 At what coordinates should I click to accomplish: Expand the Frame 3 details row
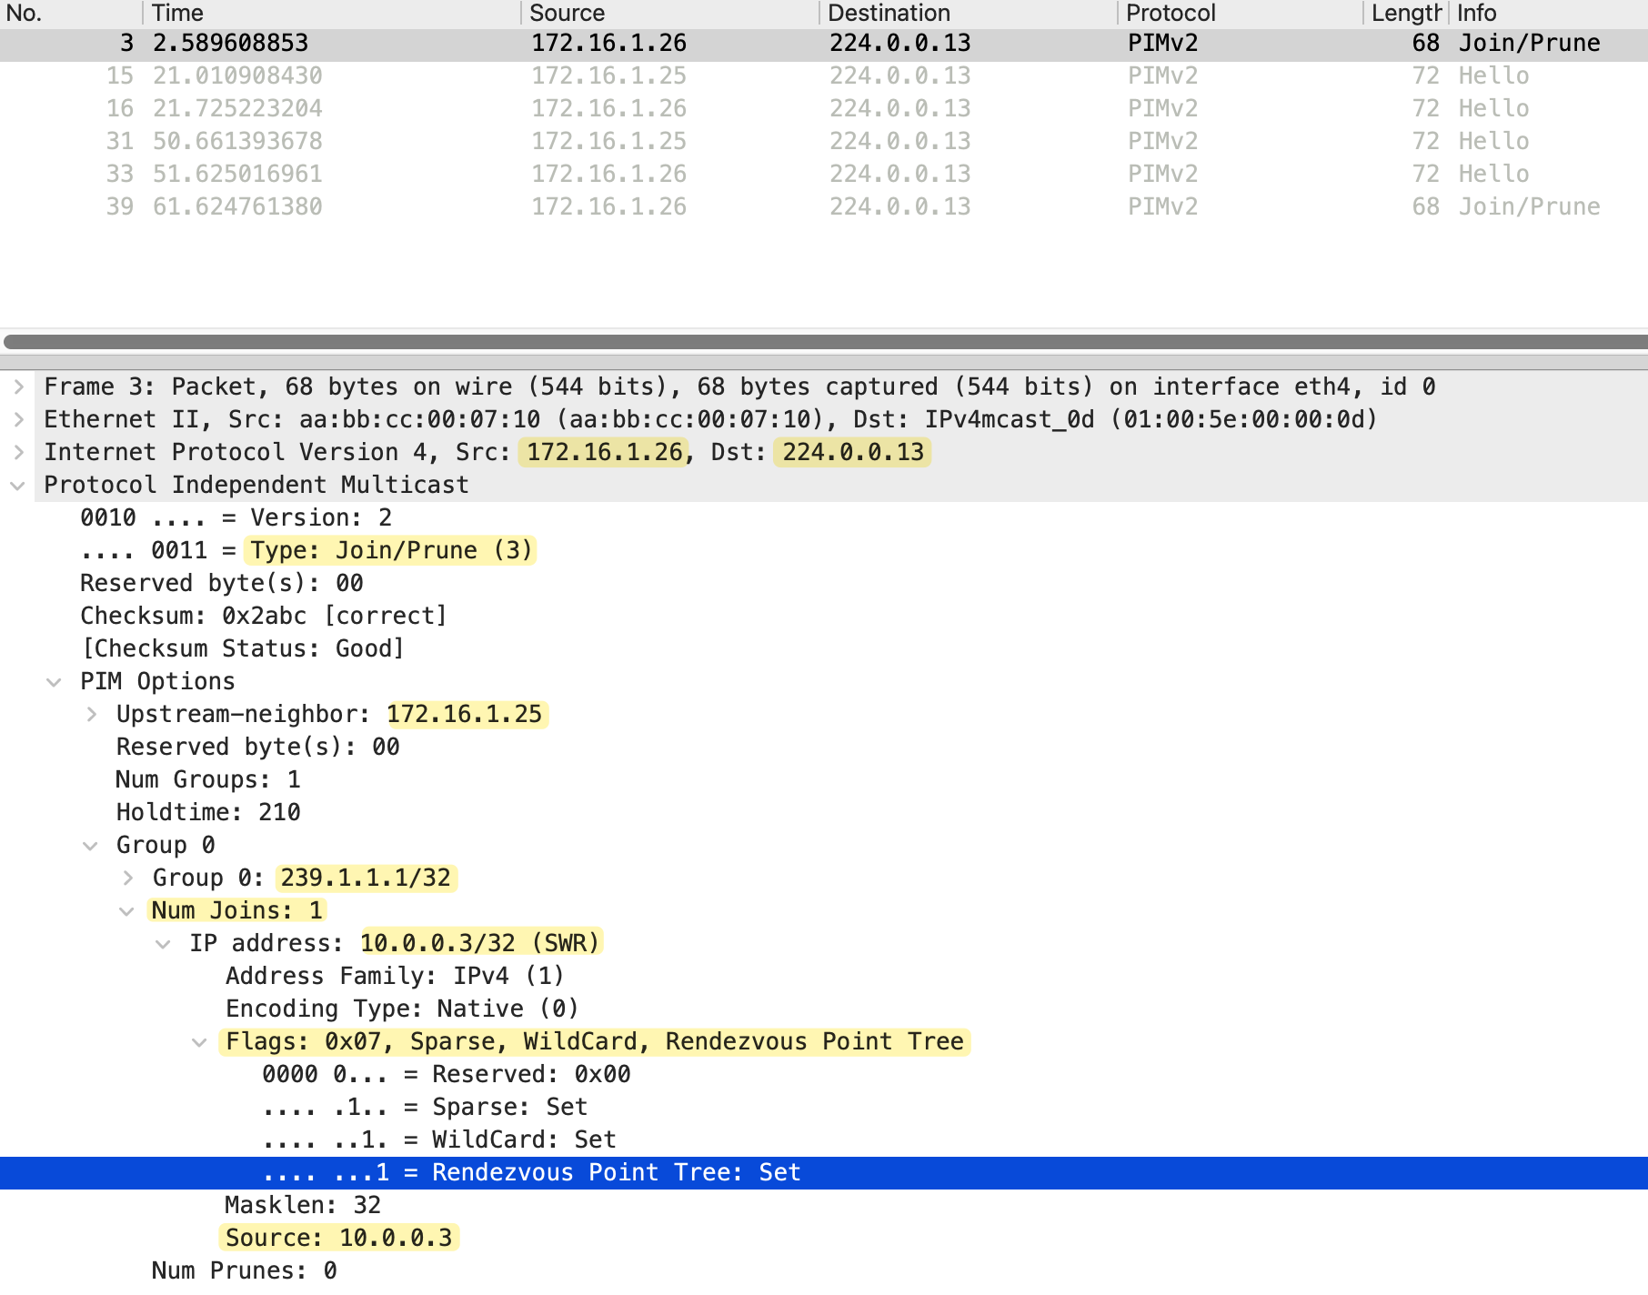18,387
